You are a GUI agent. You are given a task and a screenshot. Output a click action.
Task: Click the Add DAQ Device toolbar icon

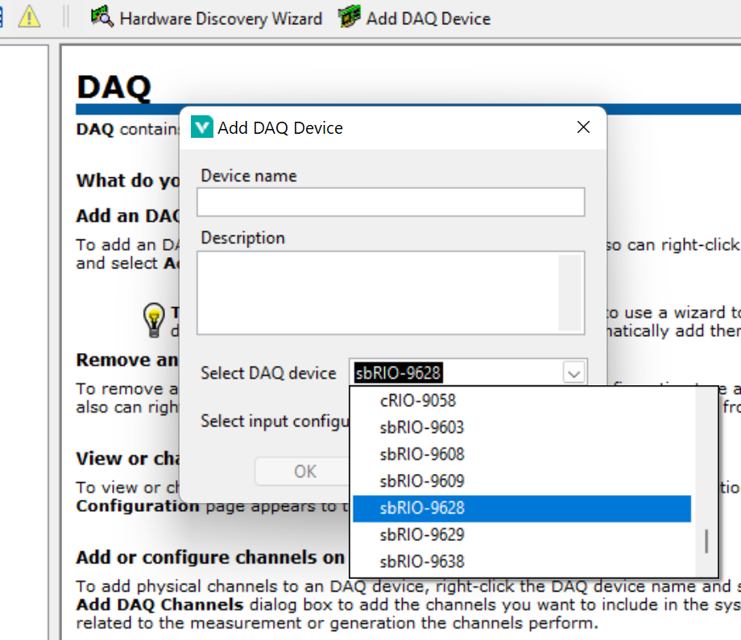coord(350,17)
